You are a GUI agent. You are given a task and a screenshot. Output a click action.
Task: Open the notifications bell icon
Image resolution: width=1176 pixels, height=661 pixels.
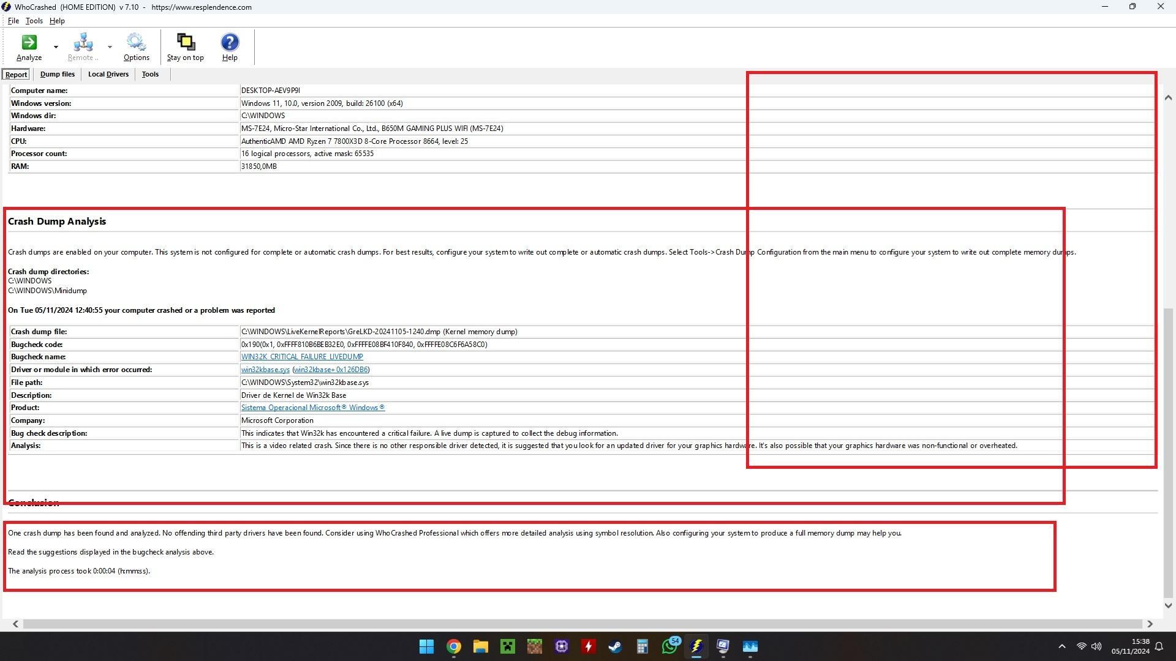(1159, 646)
